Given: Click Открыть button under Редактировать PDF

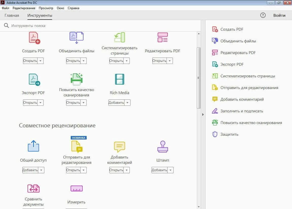Looking at the screenshot, I should tap(159, 61).
